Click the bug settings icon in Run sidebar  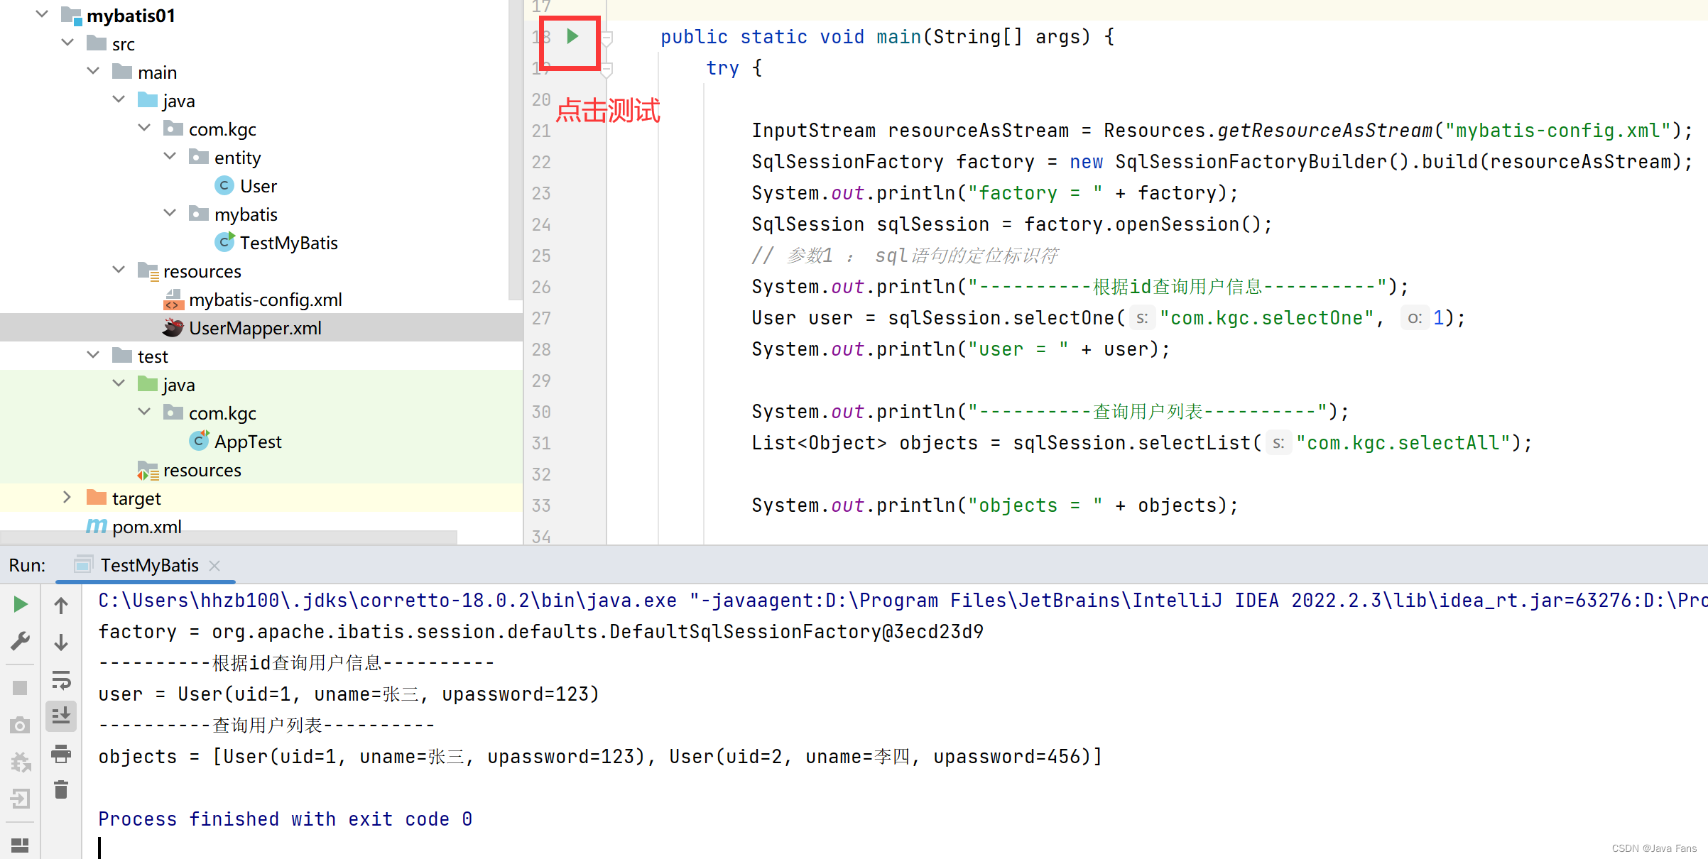point(21,762)
